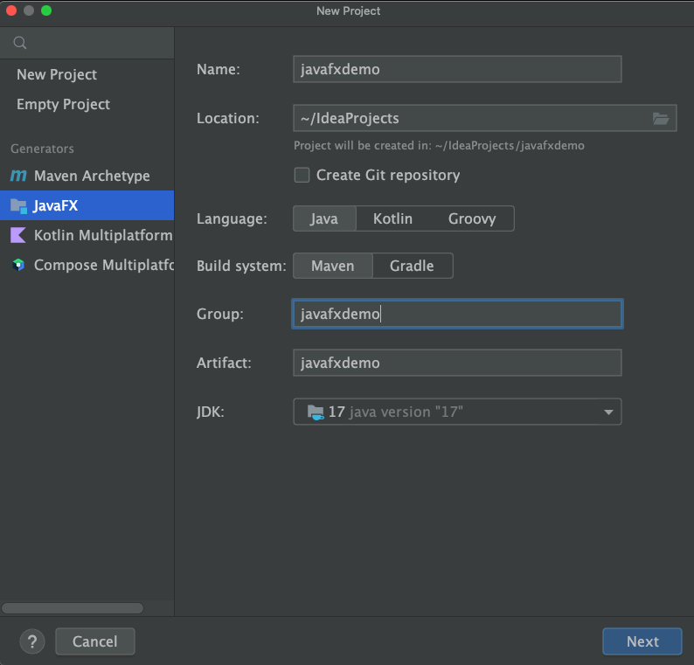This screenshot has width=694, height=665.
Task: Click the 'Project will be created in' hint text
Action: click(439, 146)
